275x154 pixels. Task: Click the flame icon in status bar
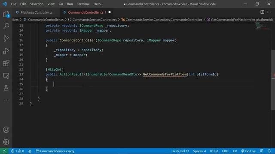coord(30,151)
